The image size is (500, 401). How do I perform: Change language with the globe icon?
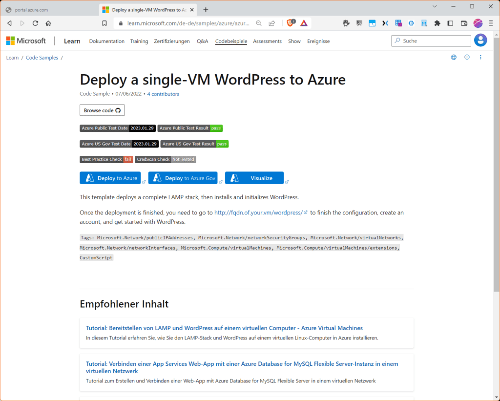(x=454, y=58)
